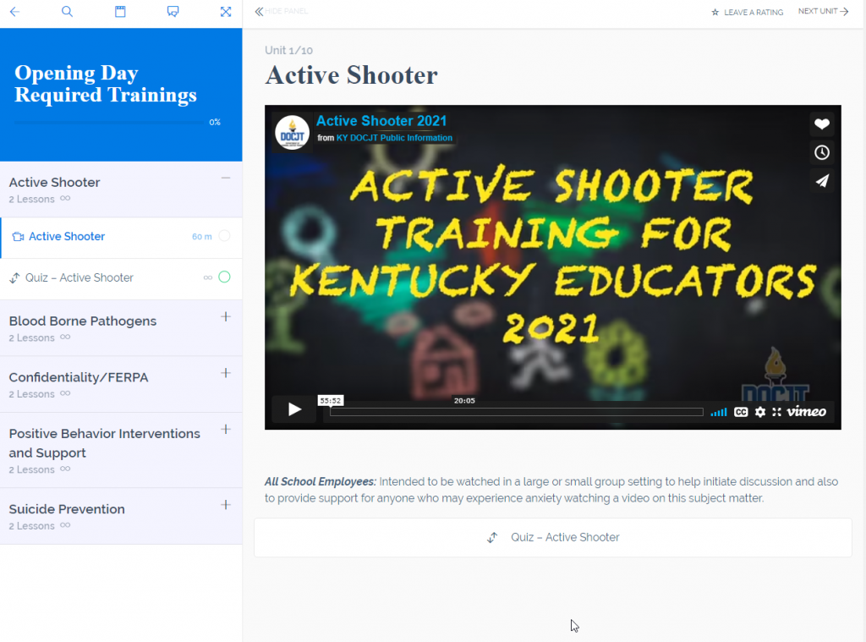This screenshot has height=642, width=866.
Task: Expand course to fullscreen with arrows icon
Action: (226, 12)
